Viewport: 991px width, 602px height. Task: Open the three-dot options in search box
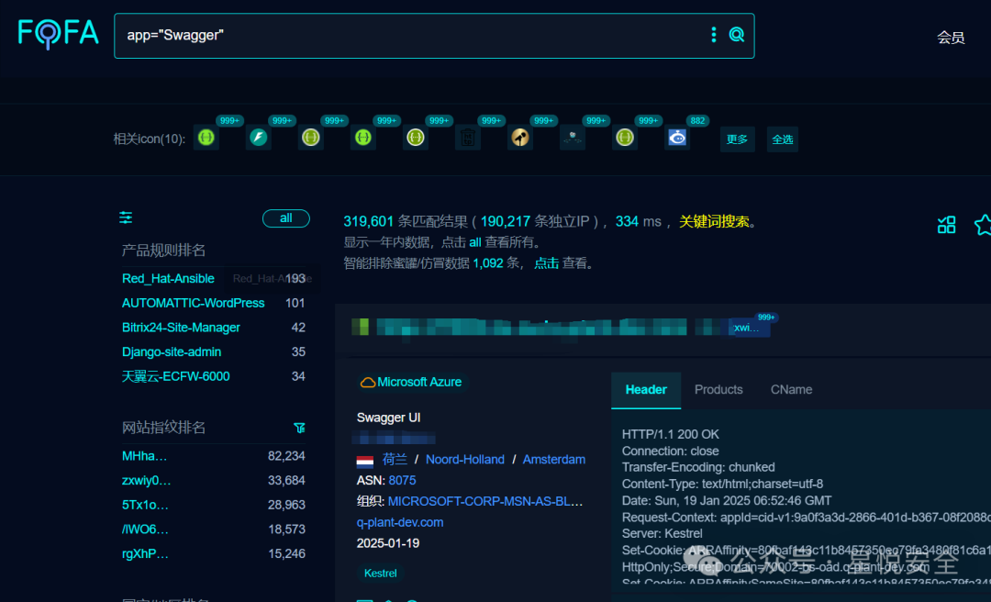[x=714, y=35]
